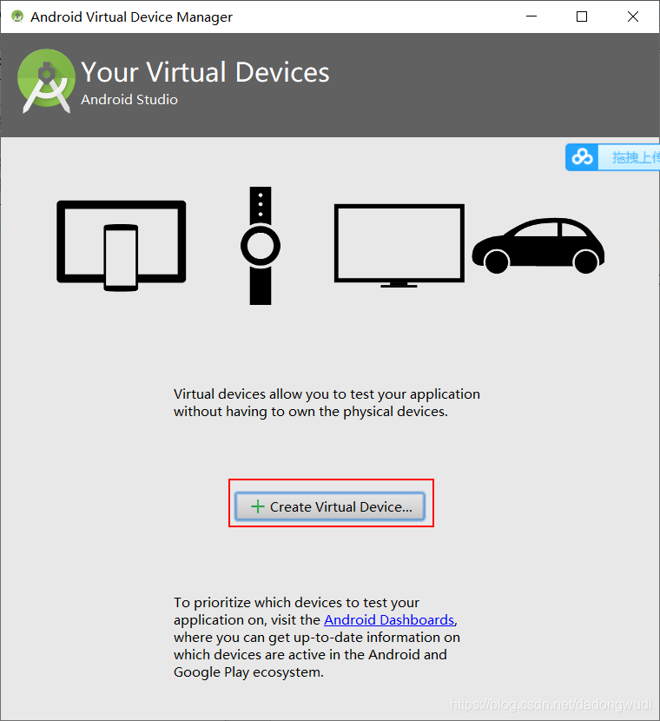Click the Android Studio subtitle text

coord(129,99)
